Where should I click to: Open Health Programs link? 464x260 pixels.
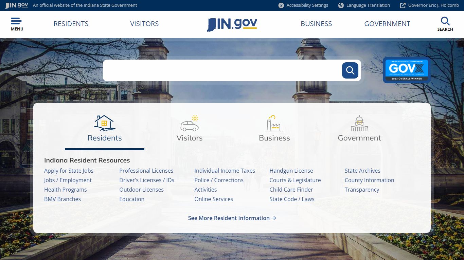[66, 190]
